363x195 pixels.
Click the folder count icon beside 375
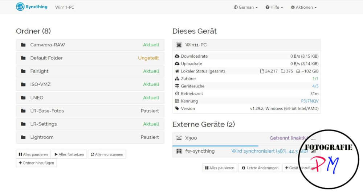[283, 71]
